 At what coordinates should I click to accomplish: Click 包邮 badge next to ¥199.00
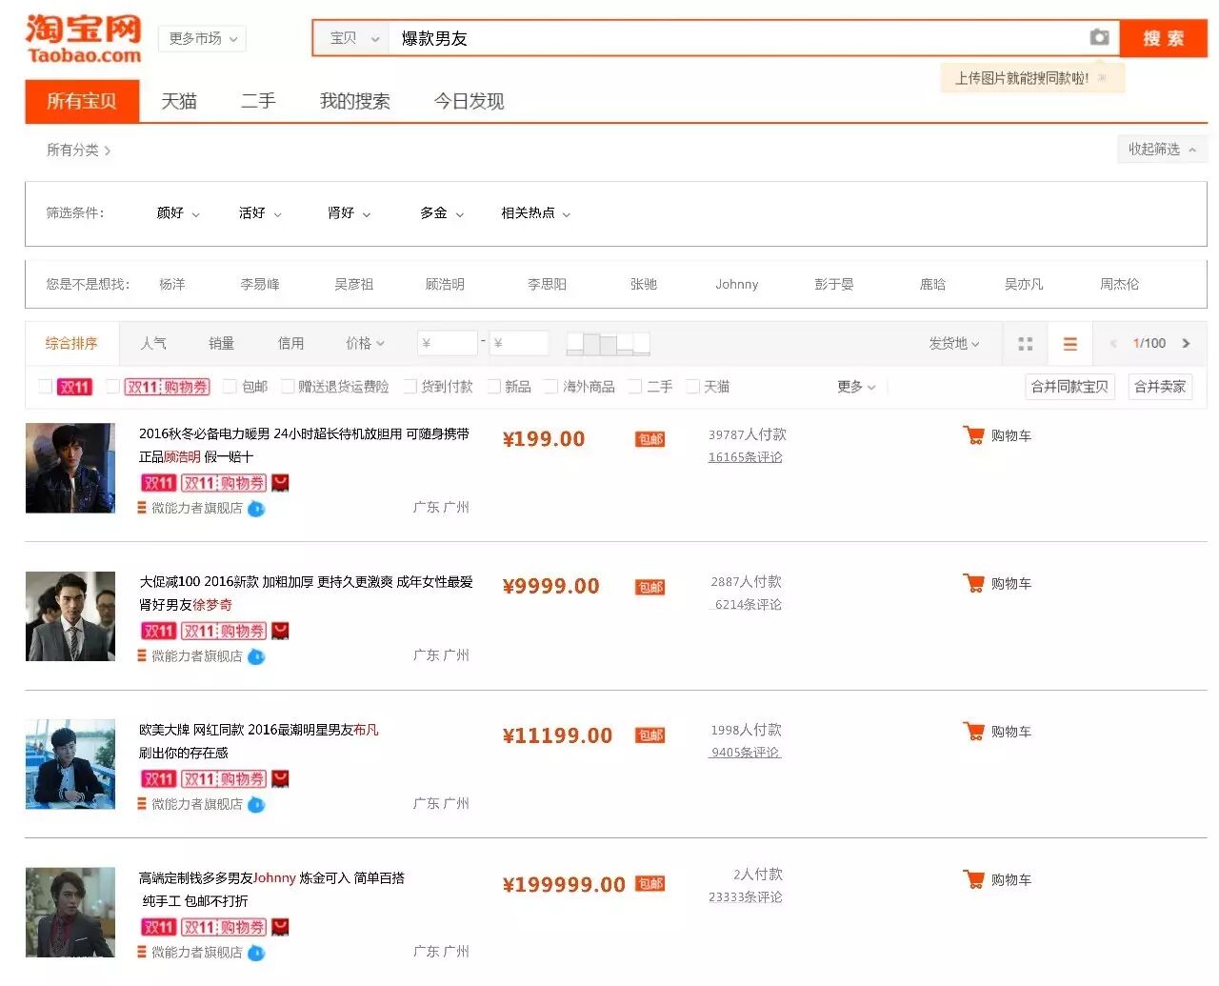coord(650,439)
